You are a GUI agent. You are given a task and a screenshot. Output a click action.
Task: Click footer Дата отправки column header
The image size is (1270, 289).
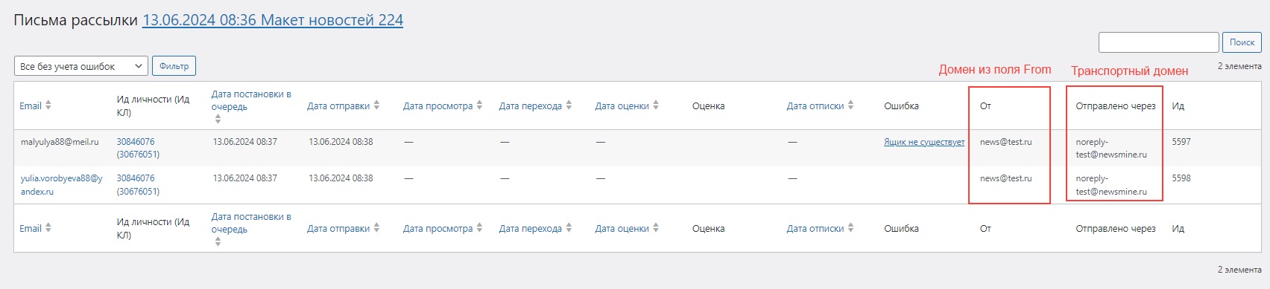(x=338, y=228)
